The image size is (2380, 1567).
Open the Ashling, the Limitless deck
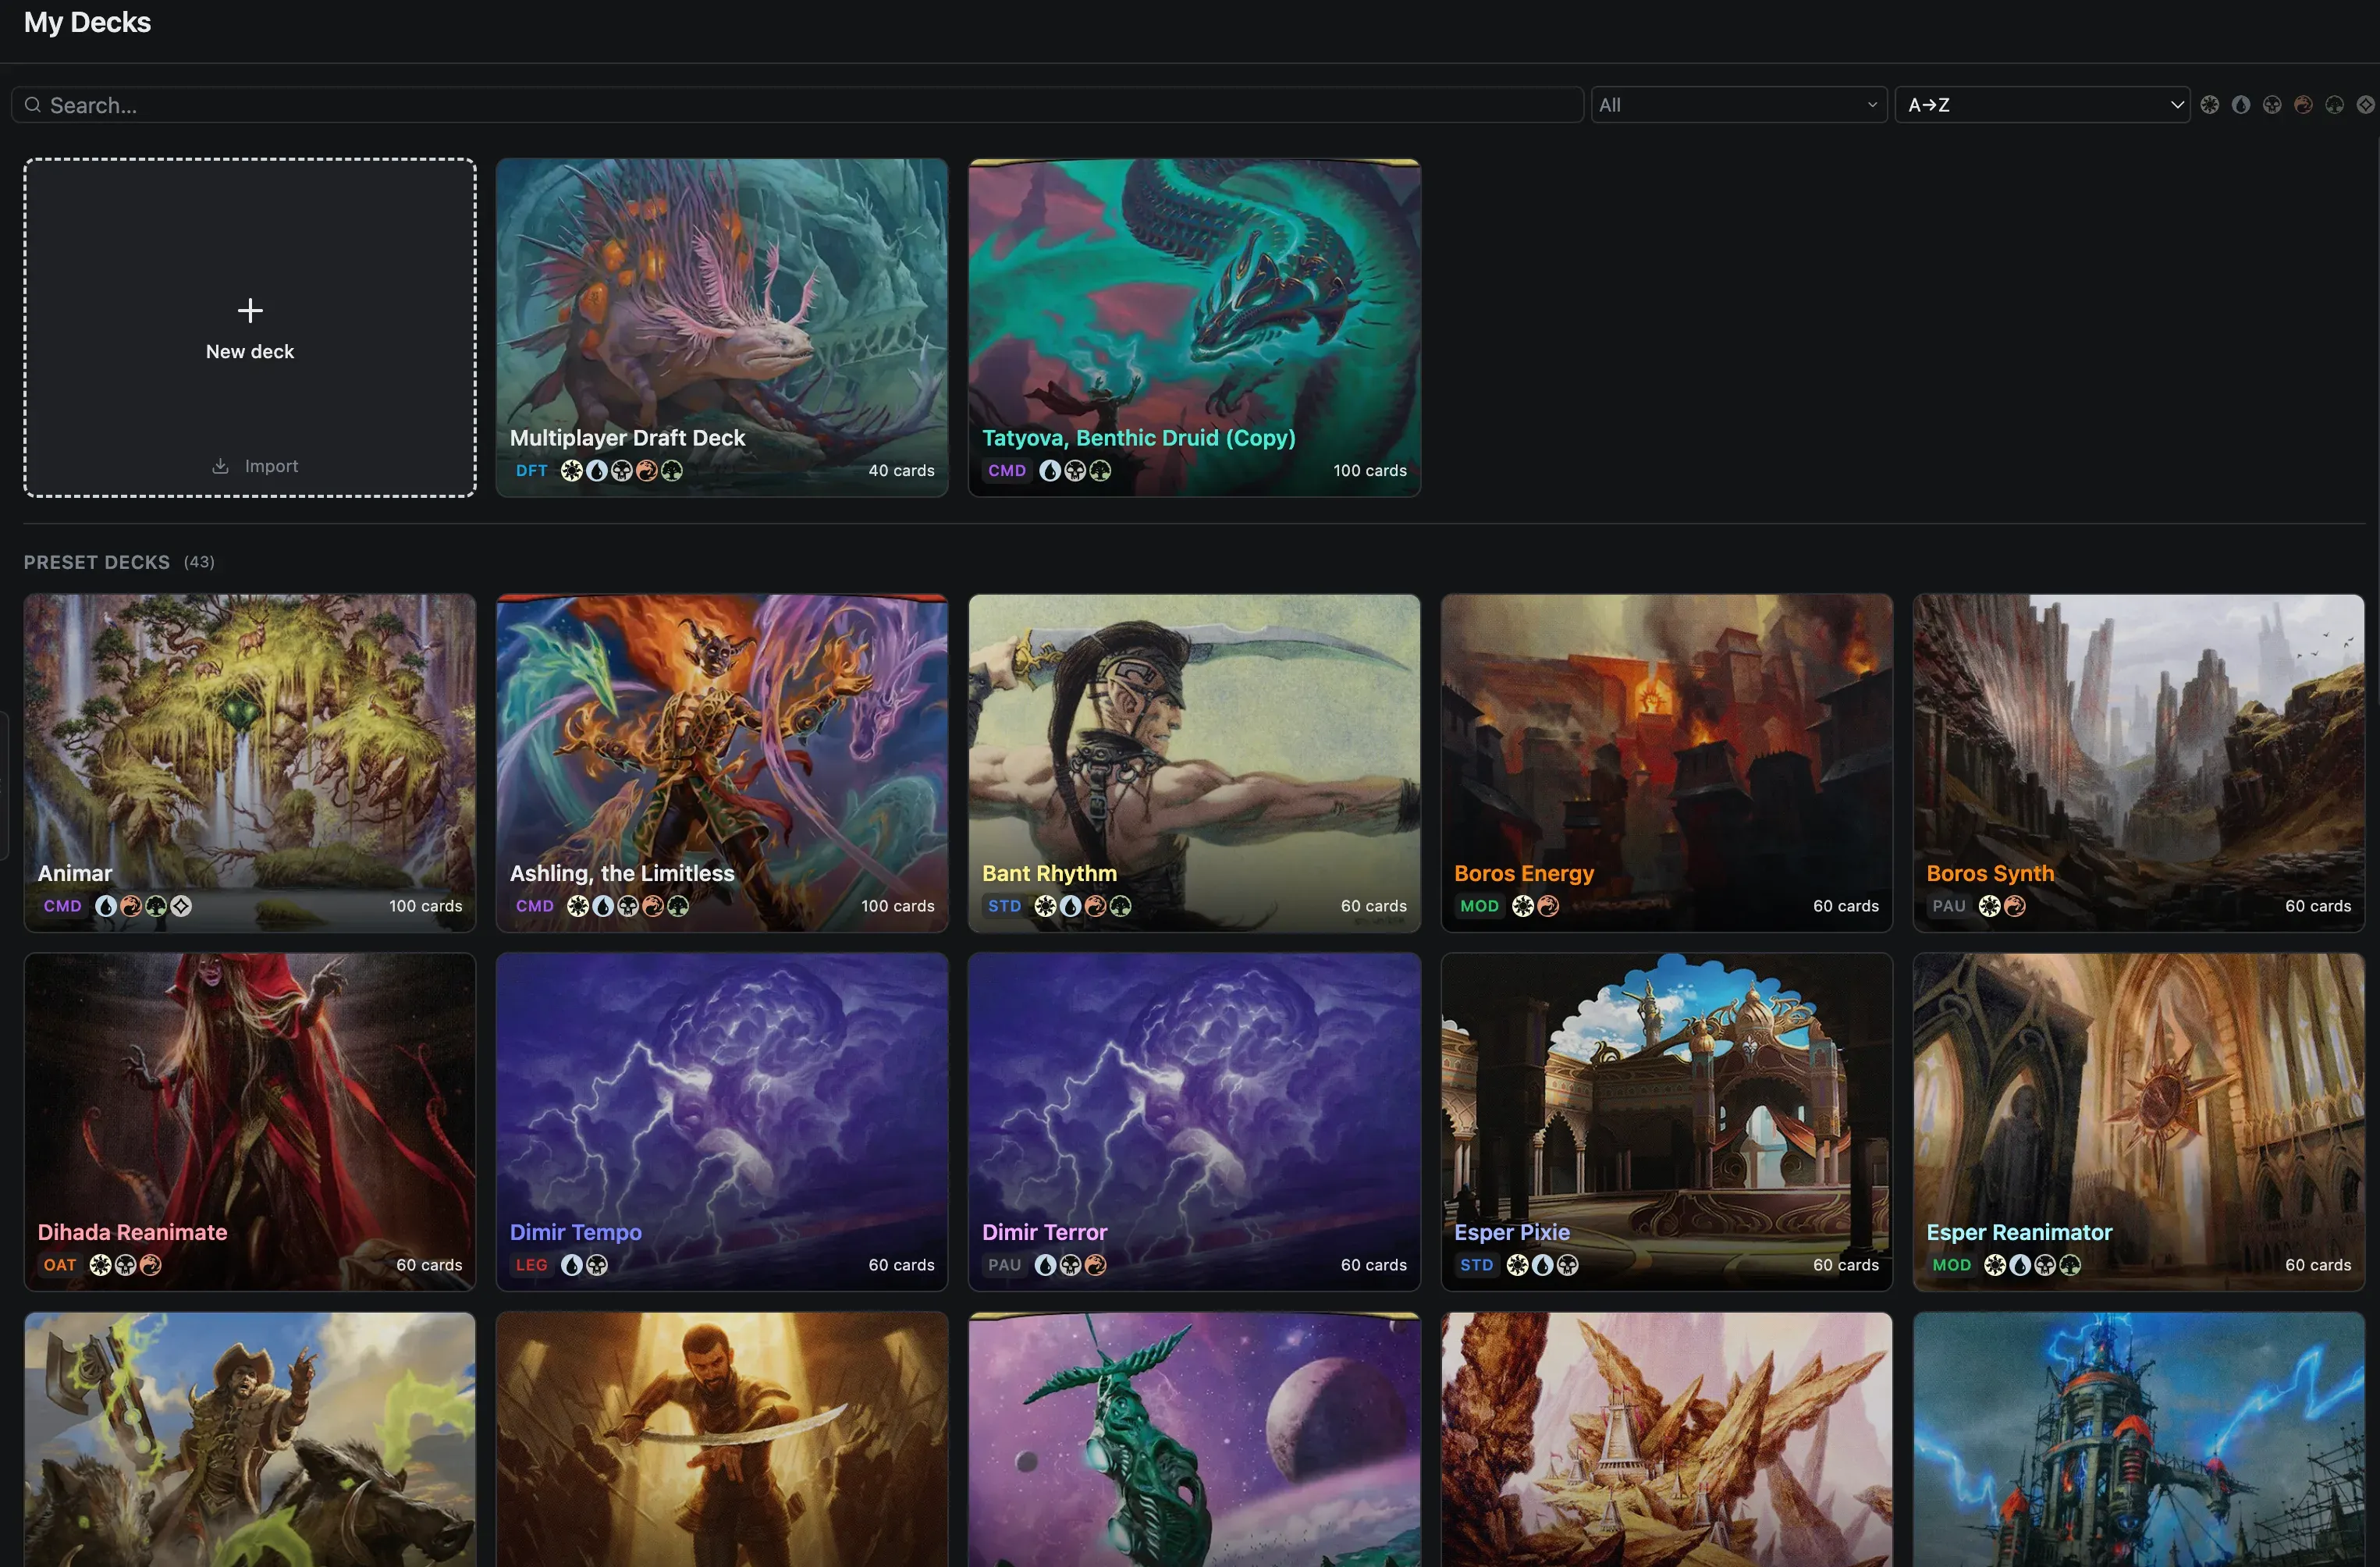722,763
